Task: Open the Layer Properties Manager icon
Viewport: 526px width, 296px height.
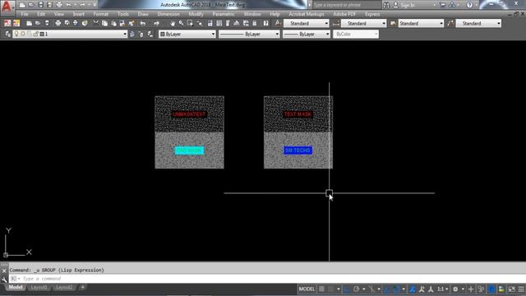Action: pos(7,34)
